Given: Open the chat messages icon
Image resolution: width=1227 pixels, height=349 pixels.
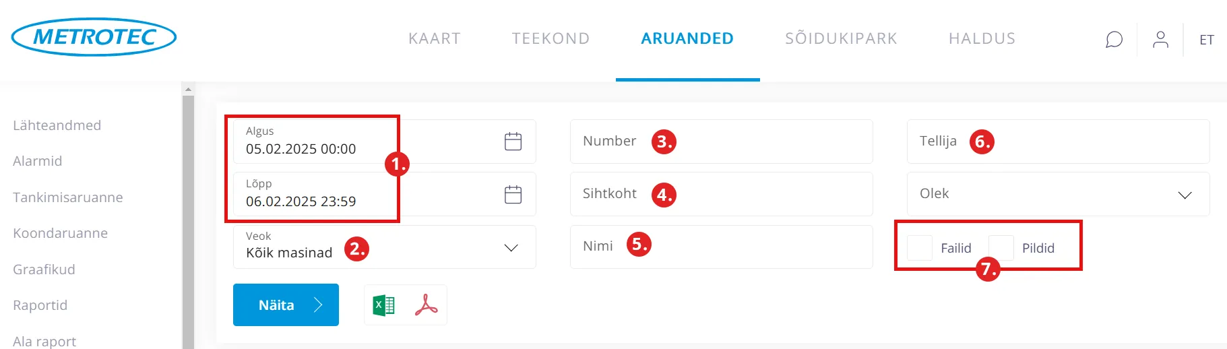Looking at the screenshot, I should (x=1114, y=40).
